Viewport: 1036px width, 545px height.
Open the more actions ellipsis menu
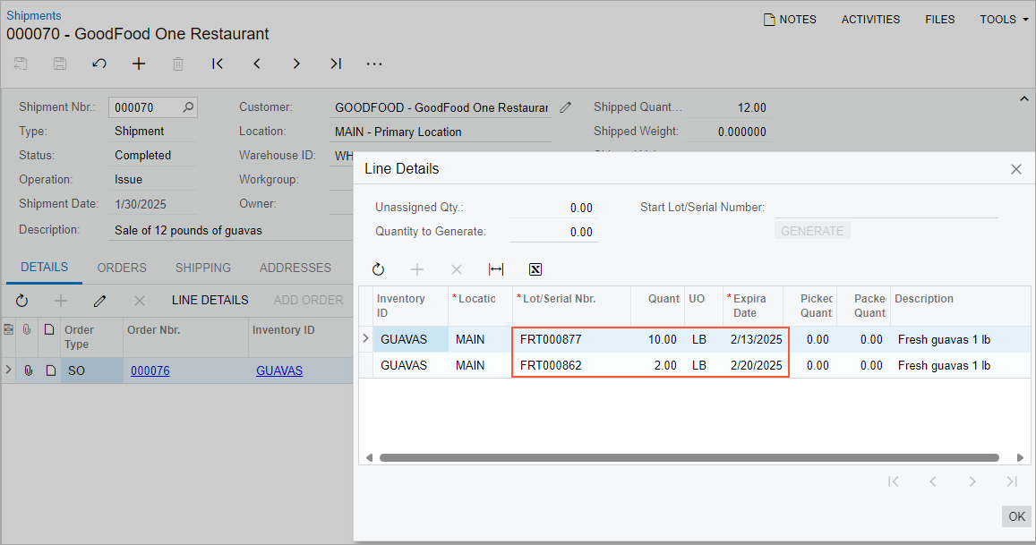tap(375, 64)
